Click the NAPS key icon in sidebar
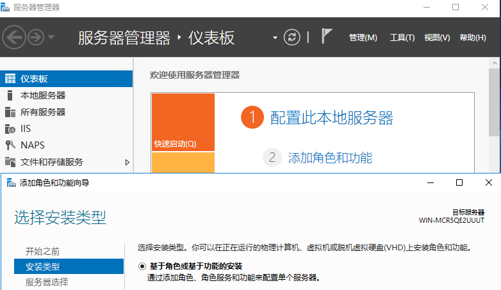 tap(10, 145)
